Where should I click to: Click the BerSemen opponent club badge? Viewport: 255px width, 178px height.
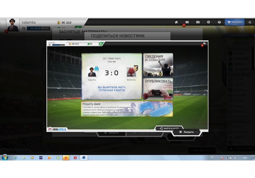(x=132, y=73)
